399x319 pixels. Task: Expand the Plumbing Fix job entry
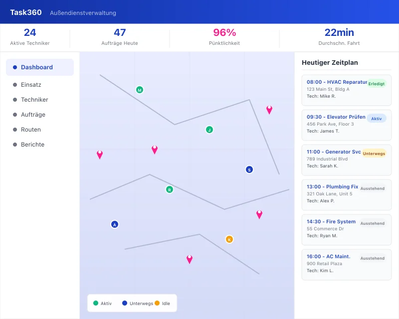pyautogui.click(x=346, y=194)
